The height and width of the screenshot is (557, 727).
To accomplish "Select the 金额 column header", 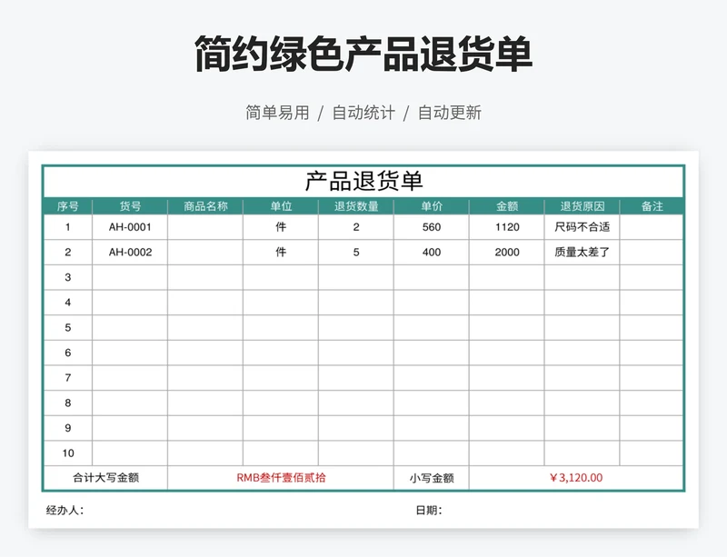I will click(x=507, y=206).
